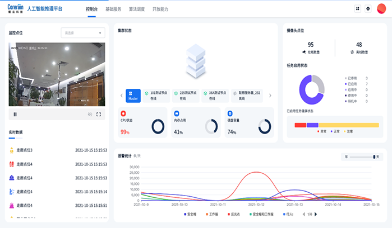392x228 pixels.
Task: Open the red user avatar
Action: pyautogui.click(x=381, y=9)
